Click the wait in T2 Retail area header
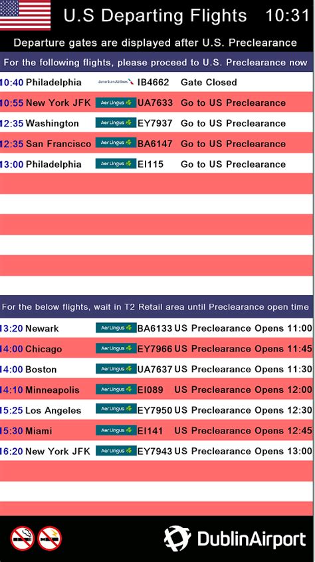315x562 pixels. click(156, 307)
